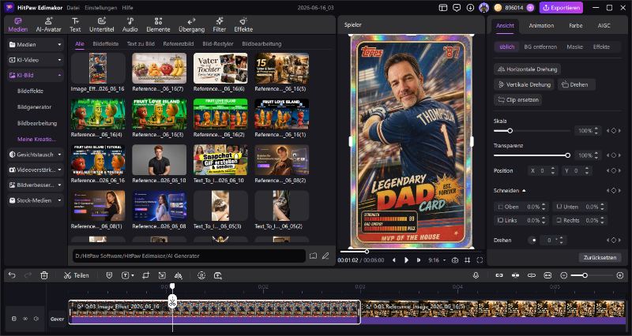632x336 pixels.
Task: Select the Bildeffekte filter tab
Action: tap(106, 44)
